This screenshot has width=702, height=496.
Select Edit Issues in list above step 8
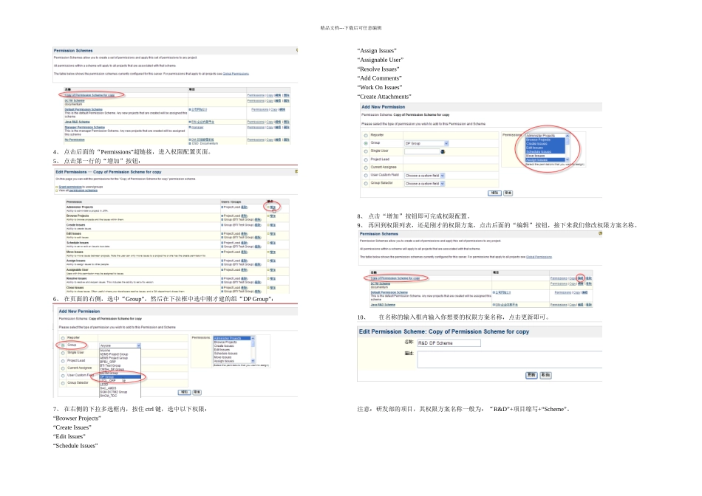click(545, 148)
